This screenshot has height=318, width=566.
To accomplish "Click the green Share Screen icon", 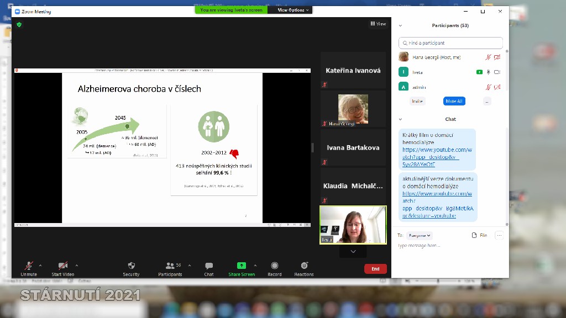I will (242, 266).
